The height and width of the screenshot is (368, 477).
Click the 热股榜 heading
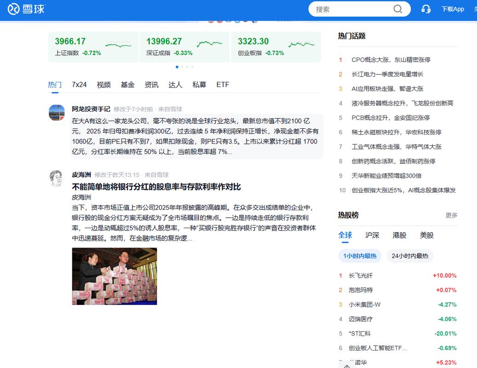[x=349, y=215]
